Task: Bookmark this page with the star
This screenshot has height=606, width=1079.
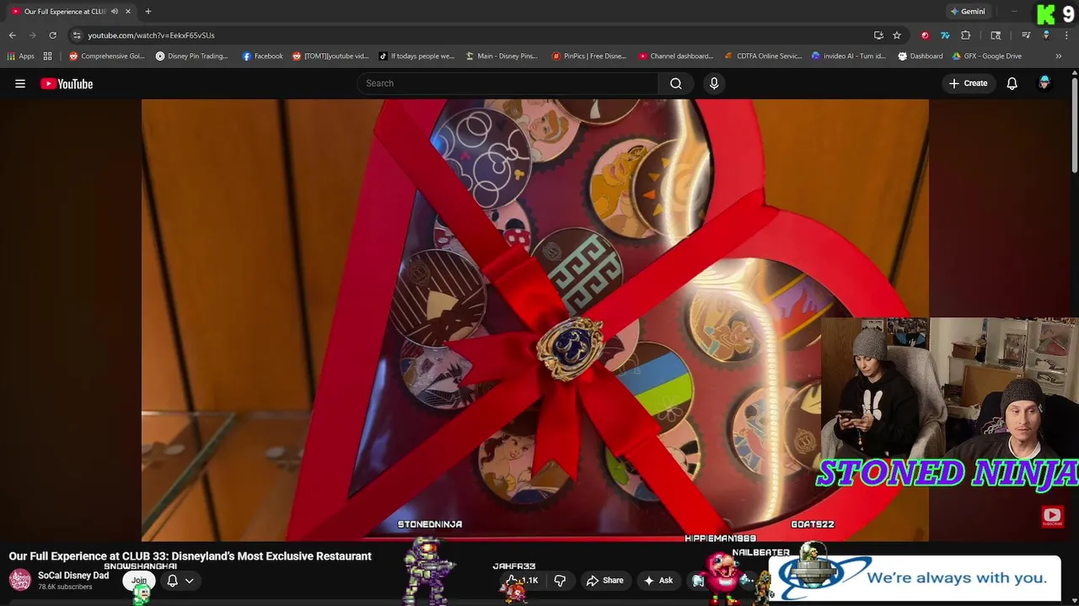Action: coord(897,35)
